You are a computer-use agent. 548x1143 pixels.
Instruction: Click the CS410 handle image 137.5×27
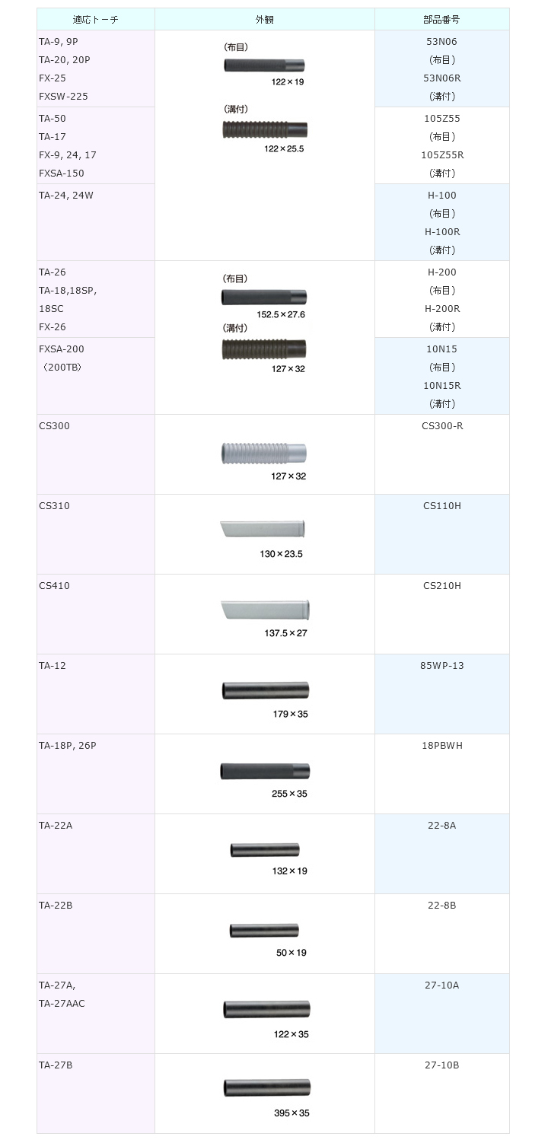[265, 610]
